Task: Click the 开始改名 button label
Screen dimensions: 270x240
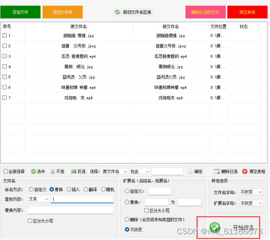Action: coord(243,227)
